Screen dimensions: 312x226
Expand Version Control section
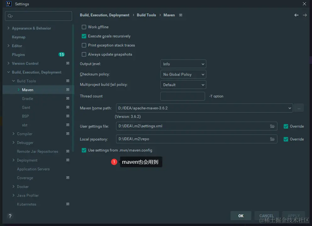pos(8,63)
